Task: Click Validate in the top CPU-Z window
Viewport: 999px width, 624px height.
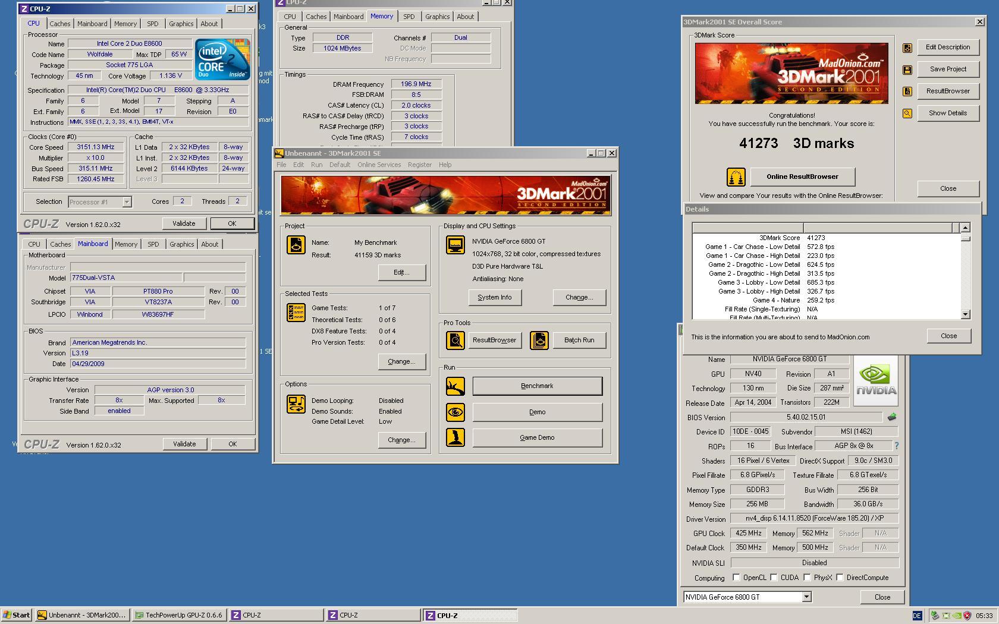Action: click(x=184, y=223)
